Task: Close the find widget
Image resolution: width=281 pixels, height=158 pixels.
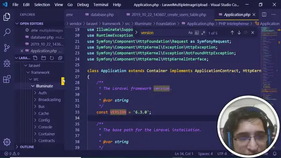Action: (x=252, y=32)
